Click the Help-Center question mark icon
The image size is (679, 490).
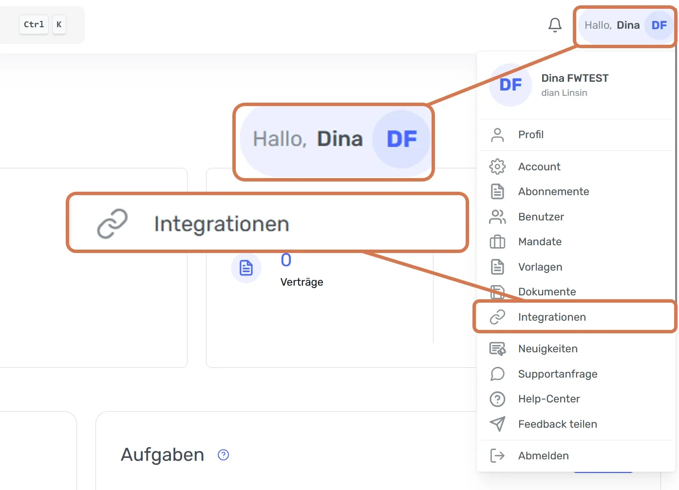pyautogui.click(x=497, y=399)
